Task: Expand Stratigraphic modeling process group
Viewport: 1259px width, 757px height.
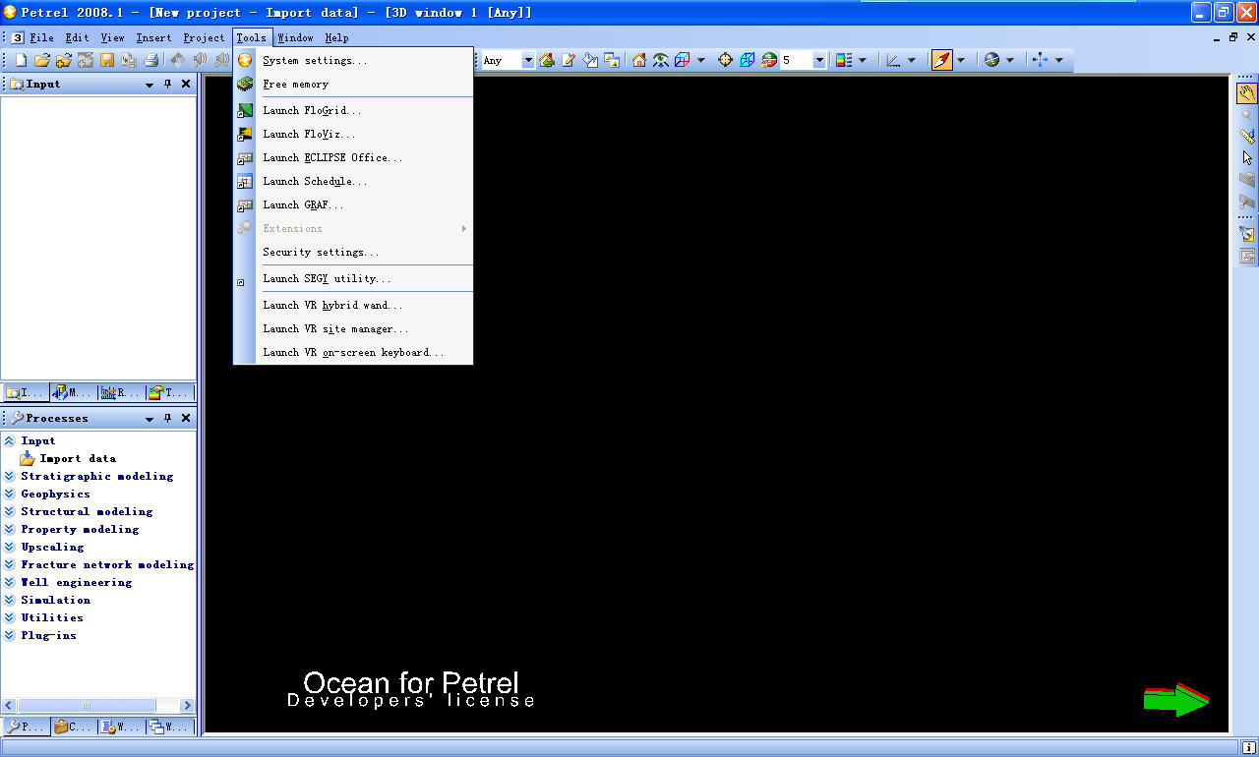Action: pos(9,477)
